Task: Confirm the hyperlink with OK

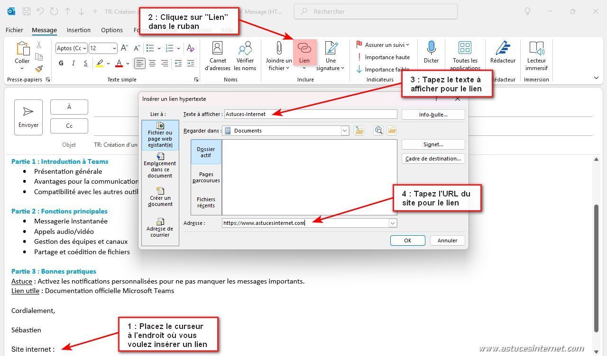Action: (407, 240)
